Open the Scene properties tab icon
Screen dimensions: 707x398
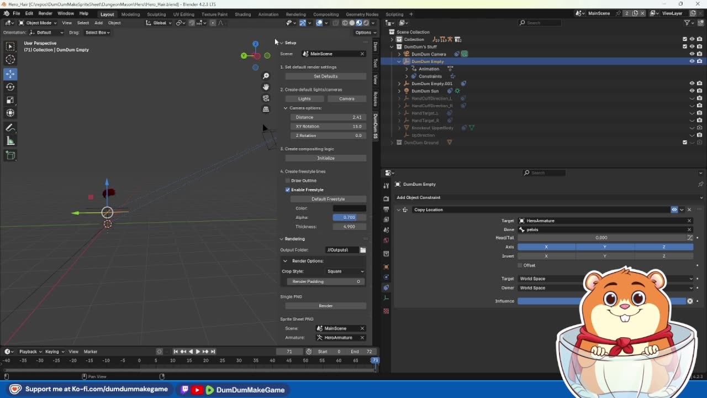point(386,230)
